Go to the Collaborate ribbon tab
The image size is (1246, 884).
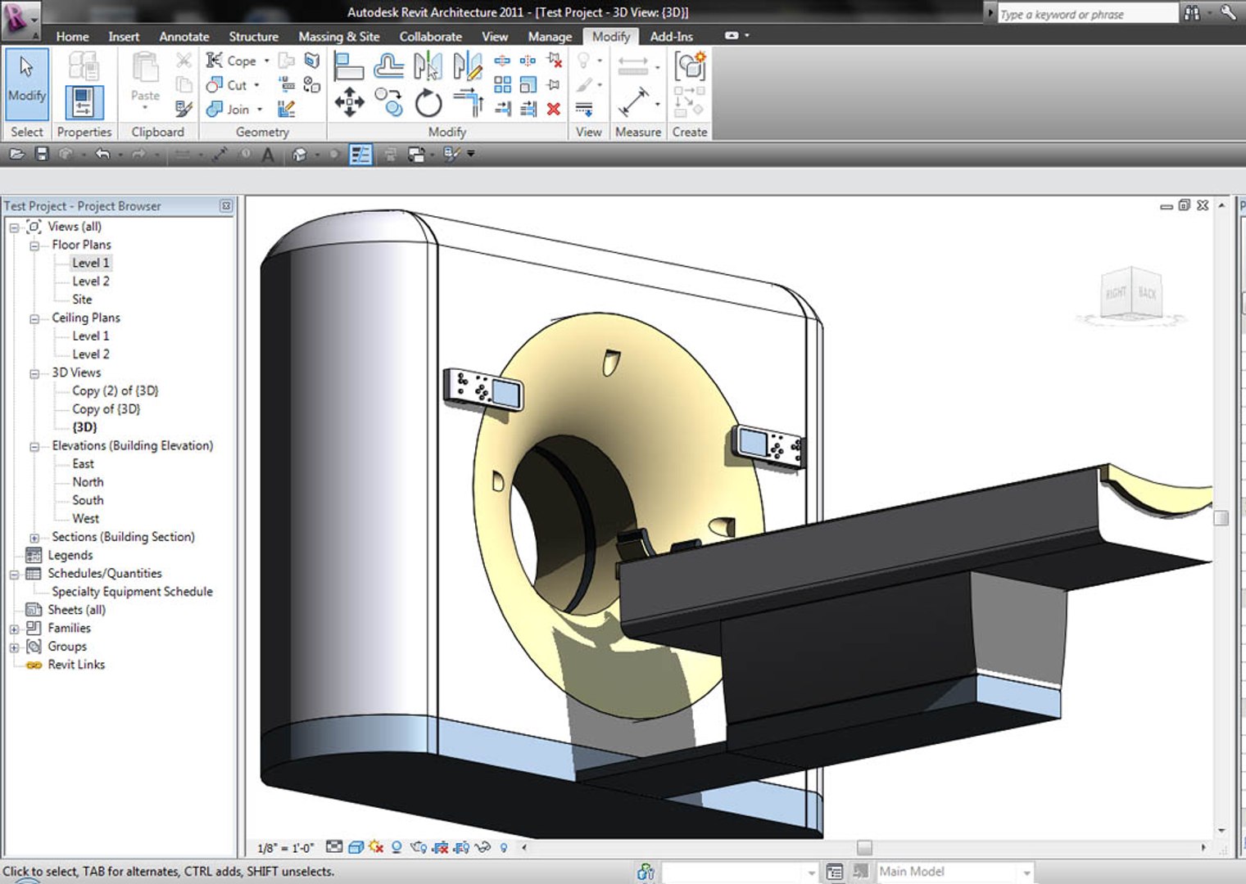pos(431,36)
